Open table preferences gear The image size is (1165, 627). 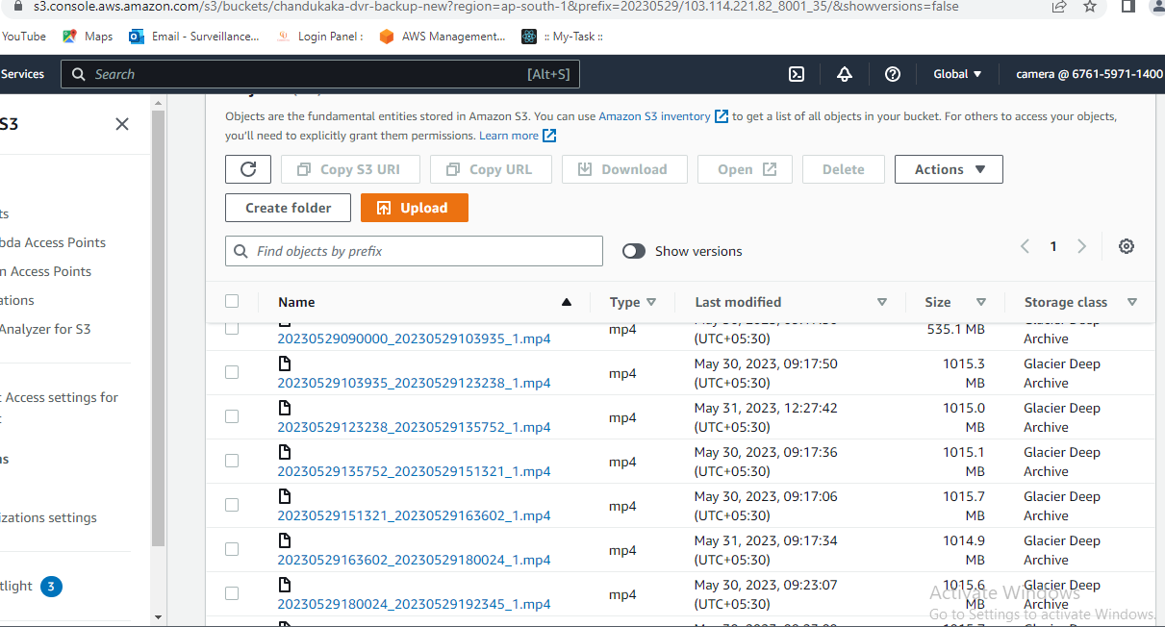pyautogui.click(x=1127, y=246)
